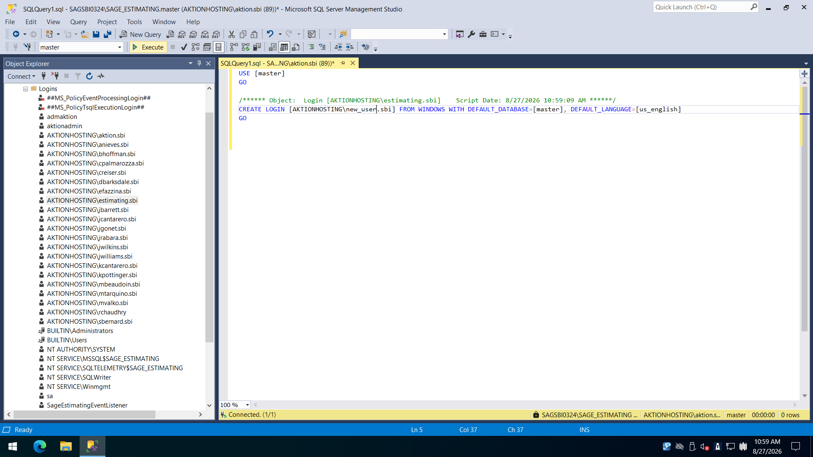Click the Find in Files icon

click(x=343, y=34)
